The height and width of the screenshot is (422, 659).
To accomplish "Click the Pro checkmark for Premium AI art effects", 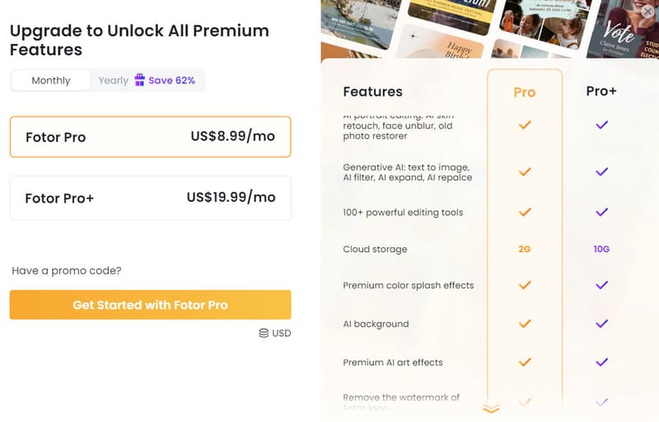I will click(525, 362).
